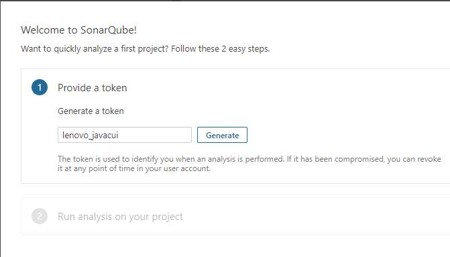
Task: Focus the token name field containing lenovo_javacui
Action: click(125, 135)
